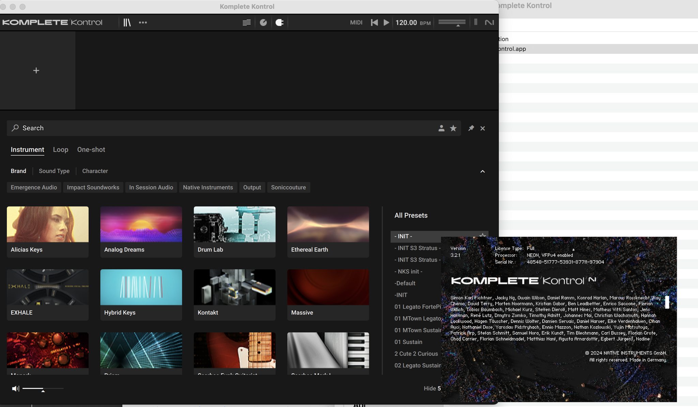This screenshot has height=407, width=698.
Task: Select the '- NKS init -' preset
Action: click(x=408, y=271)
